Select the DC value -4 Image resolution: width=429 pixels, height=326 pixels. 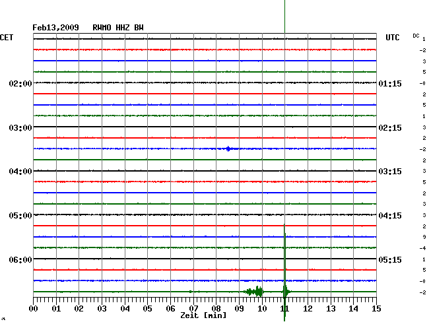pos(423,248)
